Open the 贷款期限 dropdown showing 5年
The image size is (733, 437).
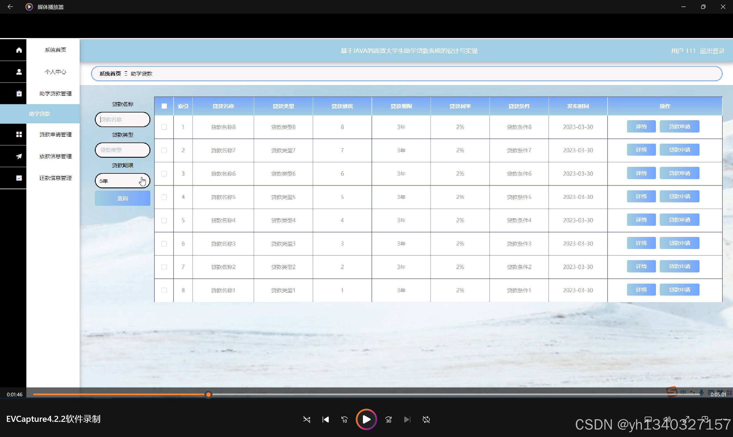(x=122, y=181)
